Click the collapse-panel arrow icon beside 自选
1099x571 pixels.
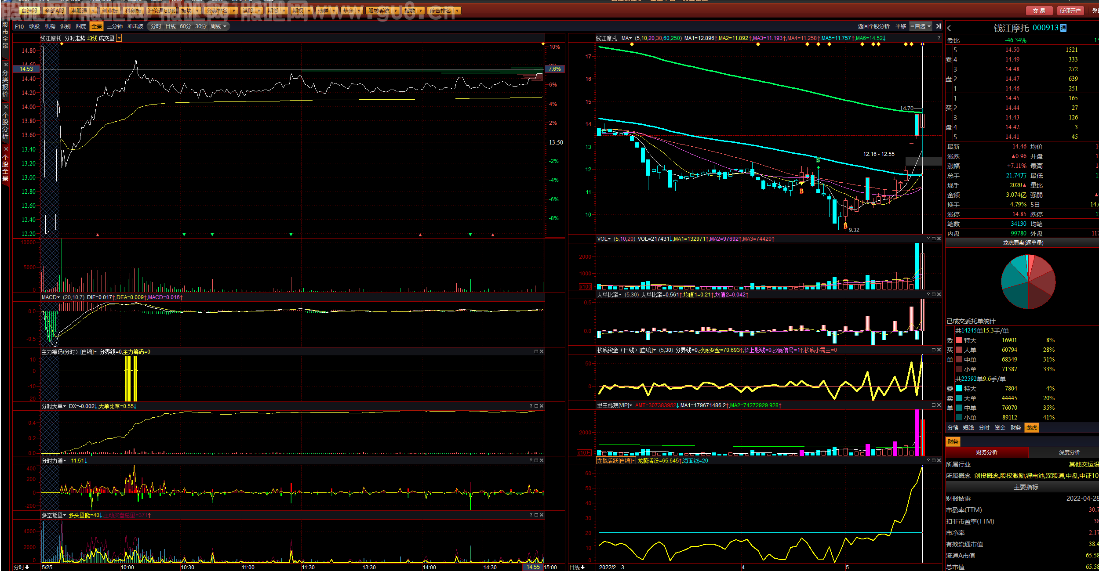click(939, 26)
